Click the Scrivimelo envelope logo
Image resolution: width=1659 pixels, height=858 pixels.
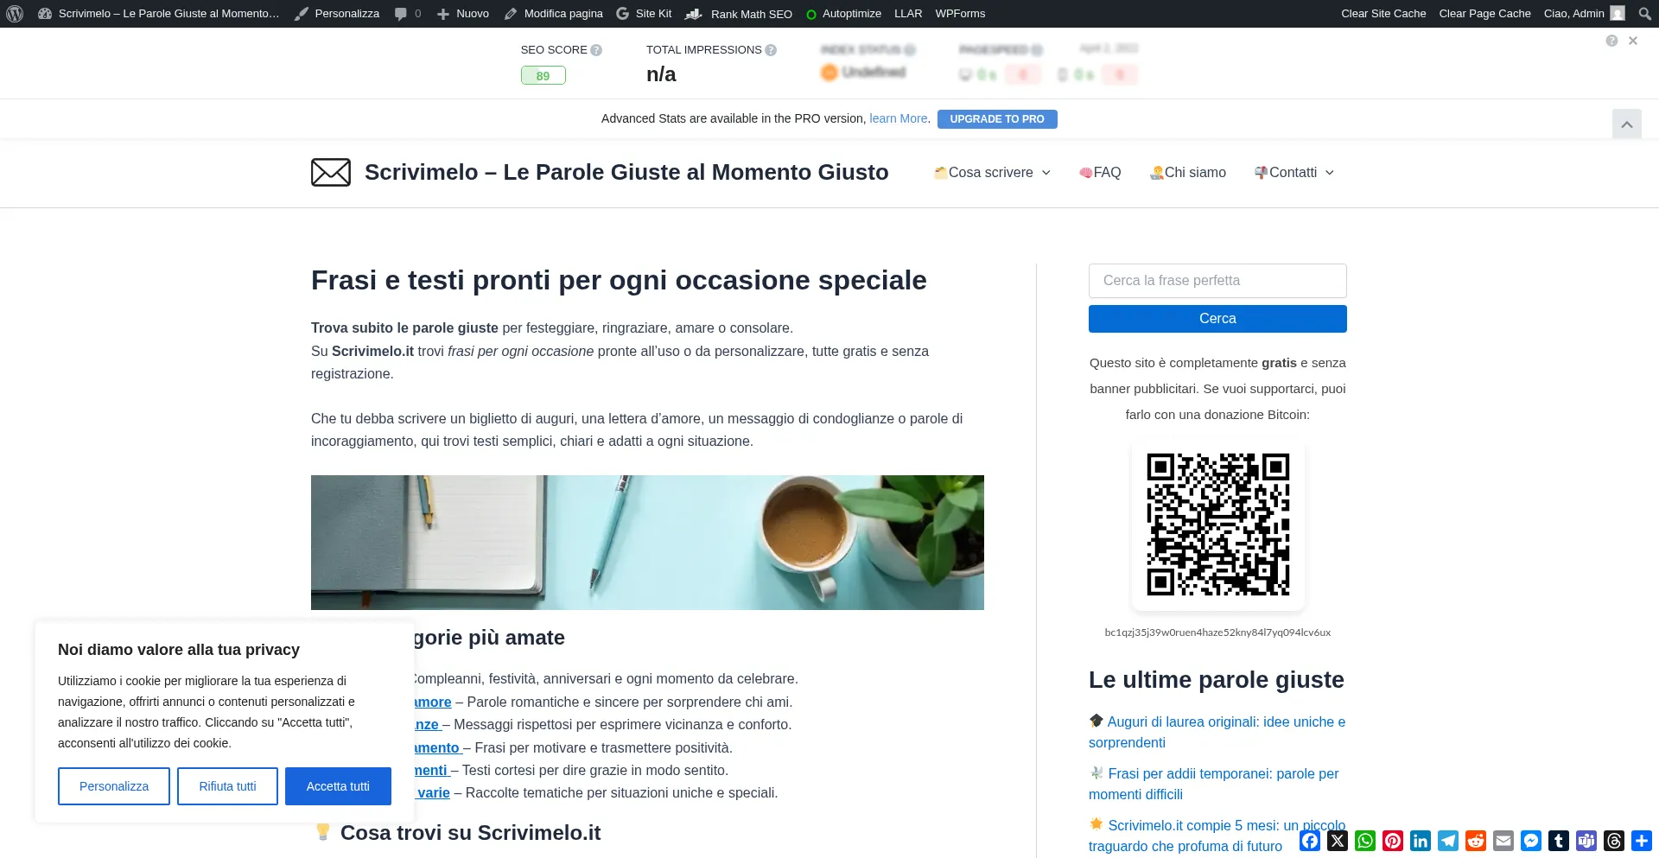pos(331,173)
